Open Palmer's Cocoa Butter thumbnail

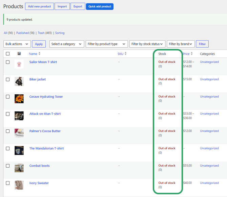click(x=19, y=133)
